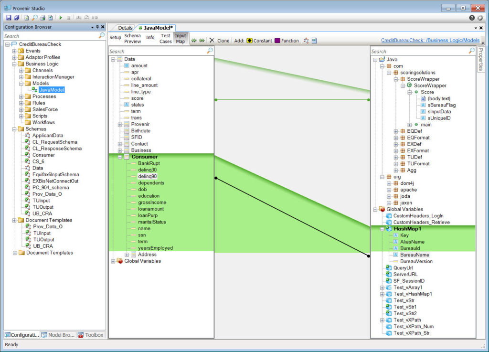Click the Save All icon

(17, 18)
